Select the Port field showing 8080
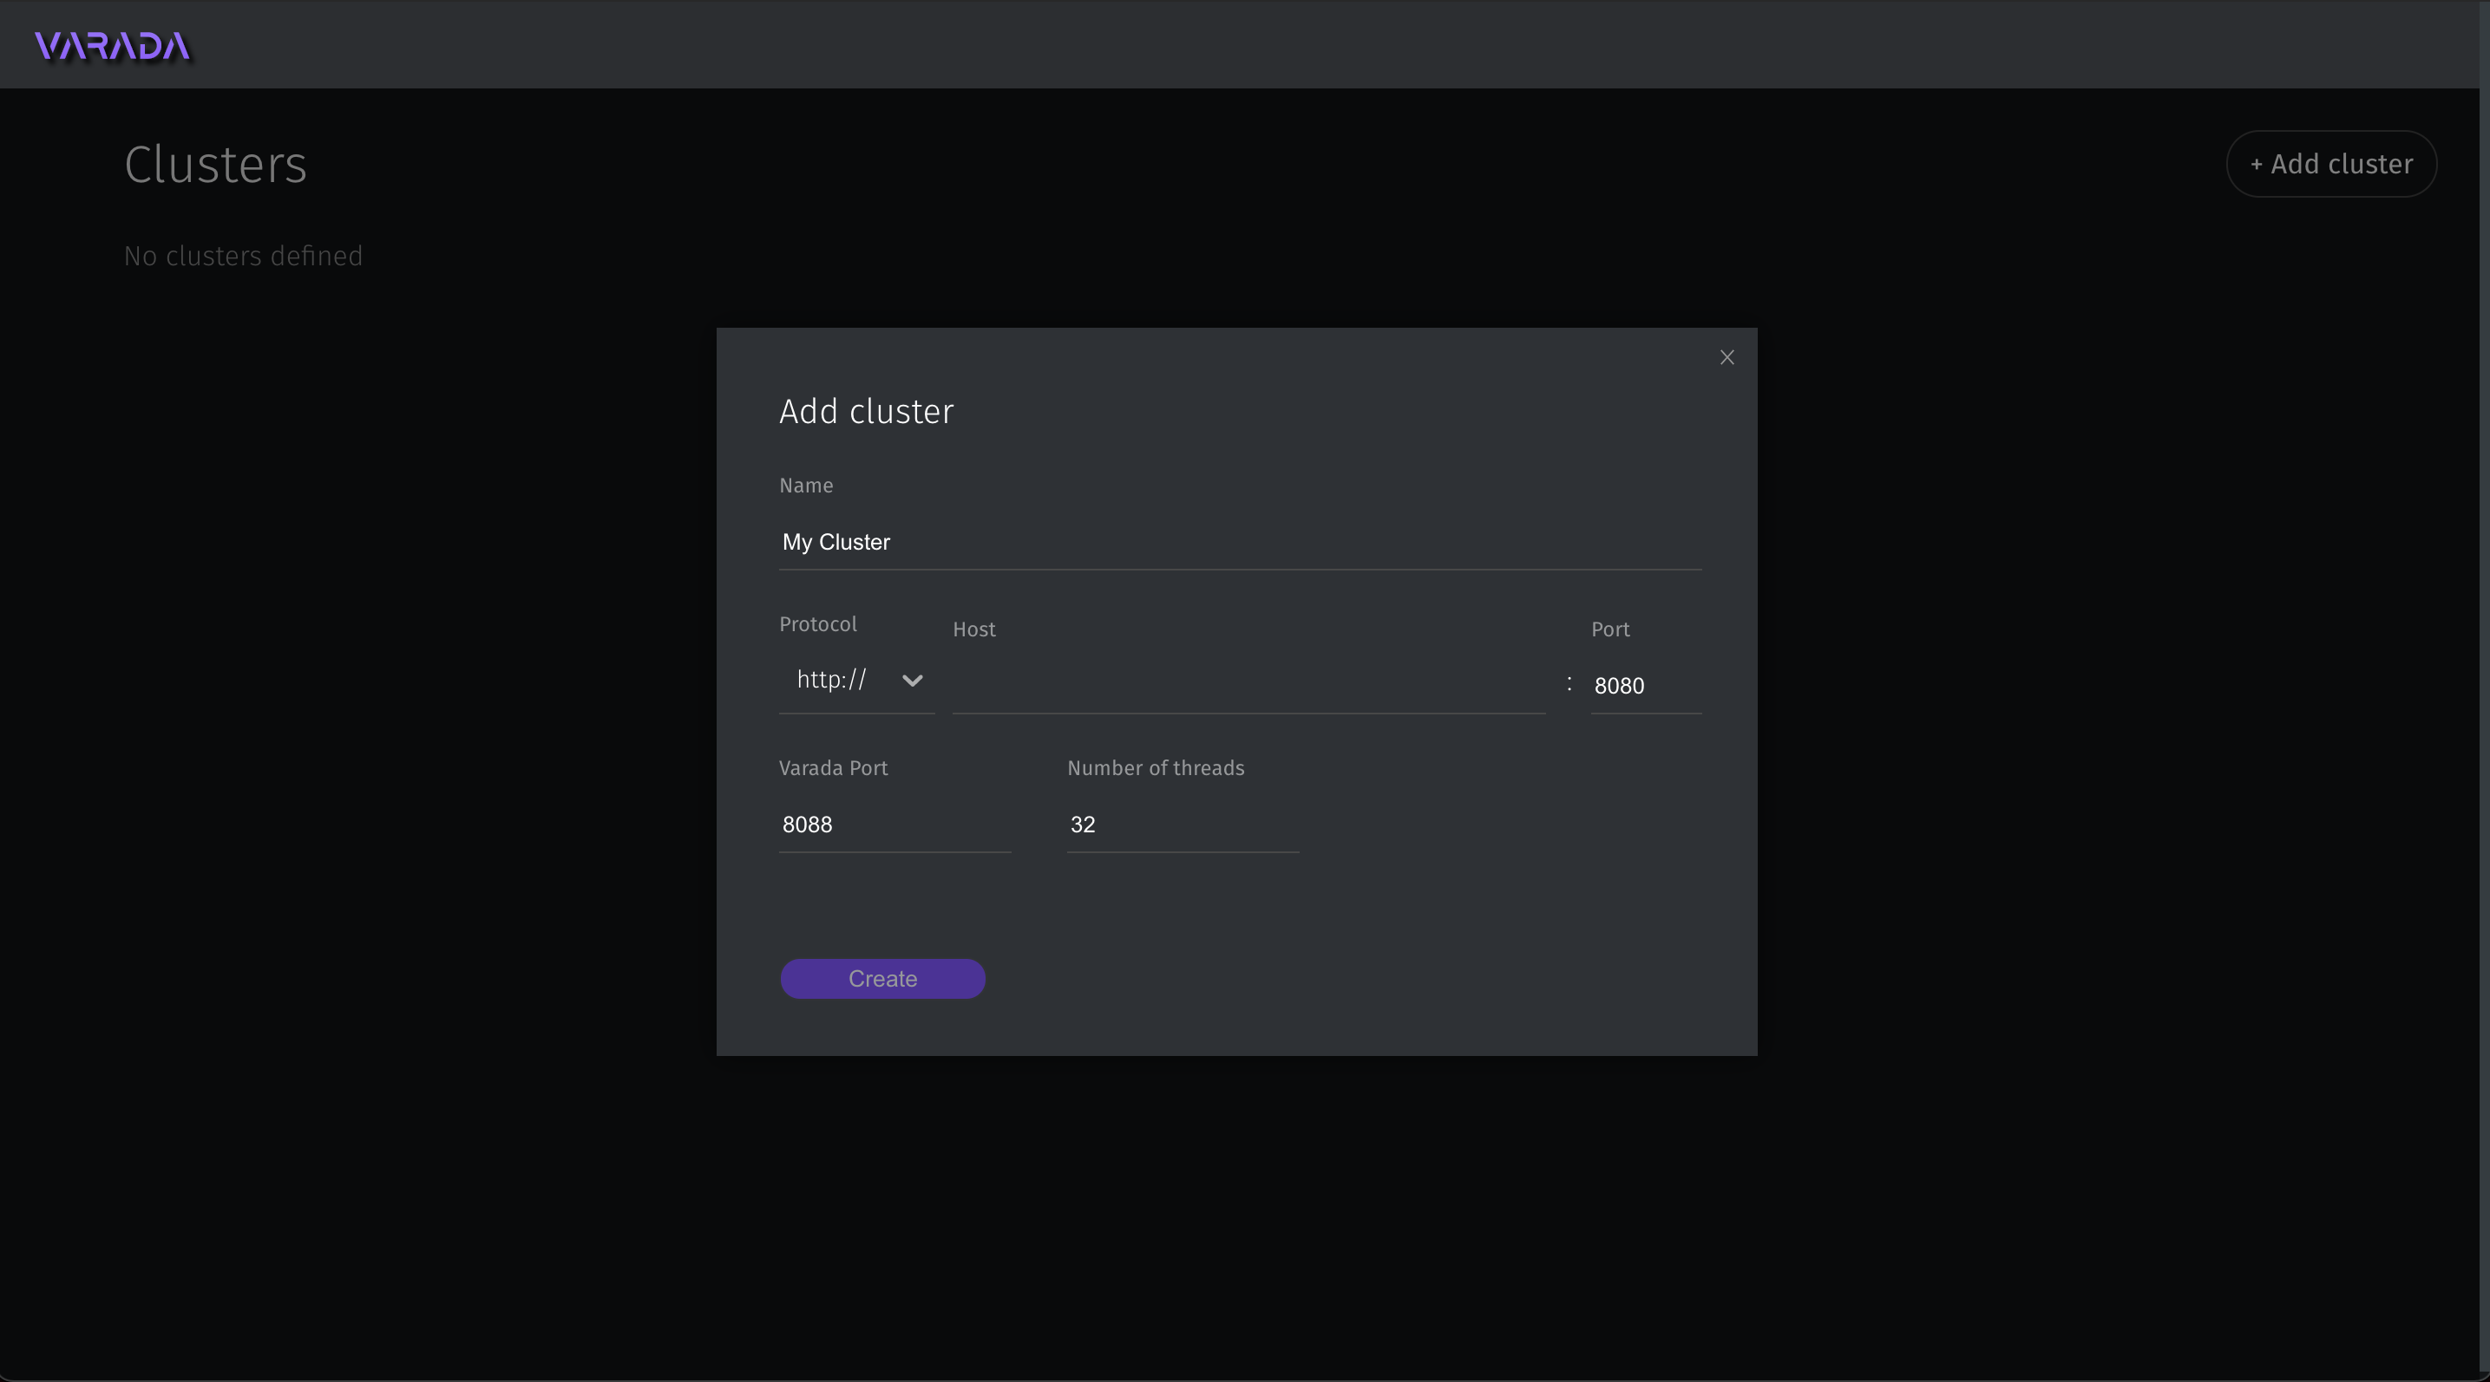 tap(1644, 686)
